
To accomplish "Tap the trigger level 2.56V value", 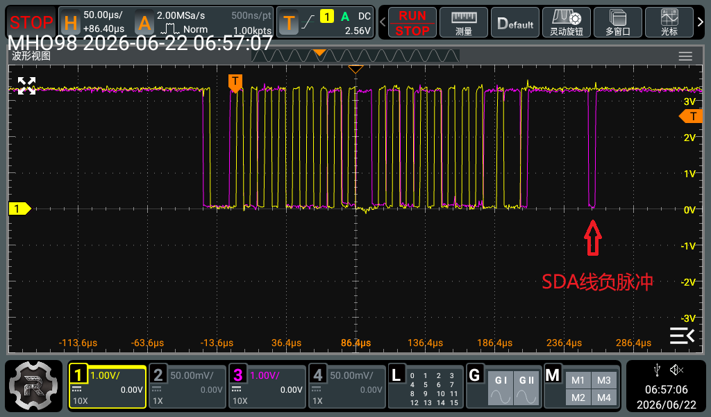I will pyautogui.click(x=358, y=31).
